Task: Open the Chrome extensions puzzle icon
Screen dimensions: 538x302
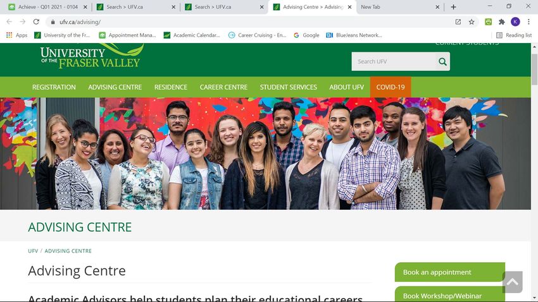Action: [502, 22]
